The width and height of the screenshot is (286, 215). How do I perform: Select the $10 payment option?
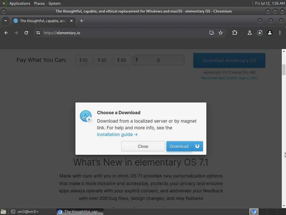coord(83,60)
